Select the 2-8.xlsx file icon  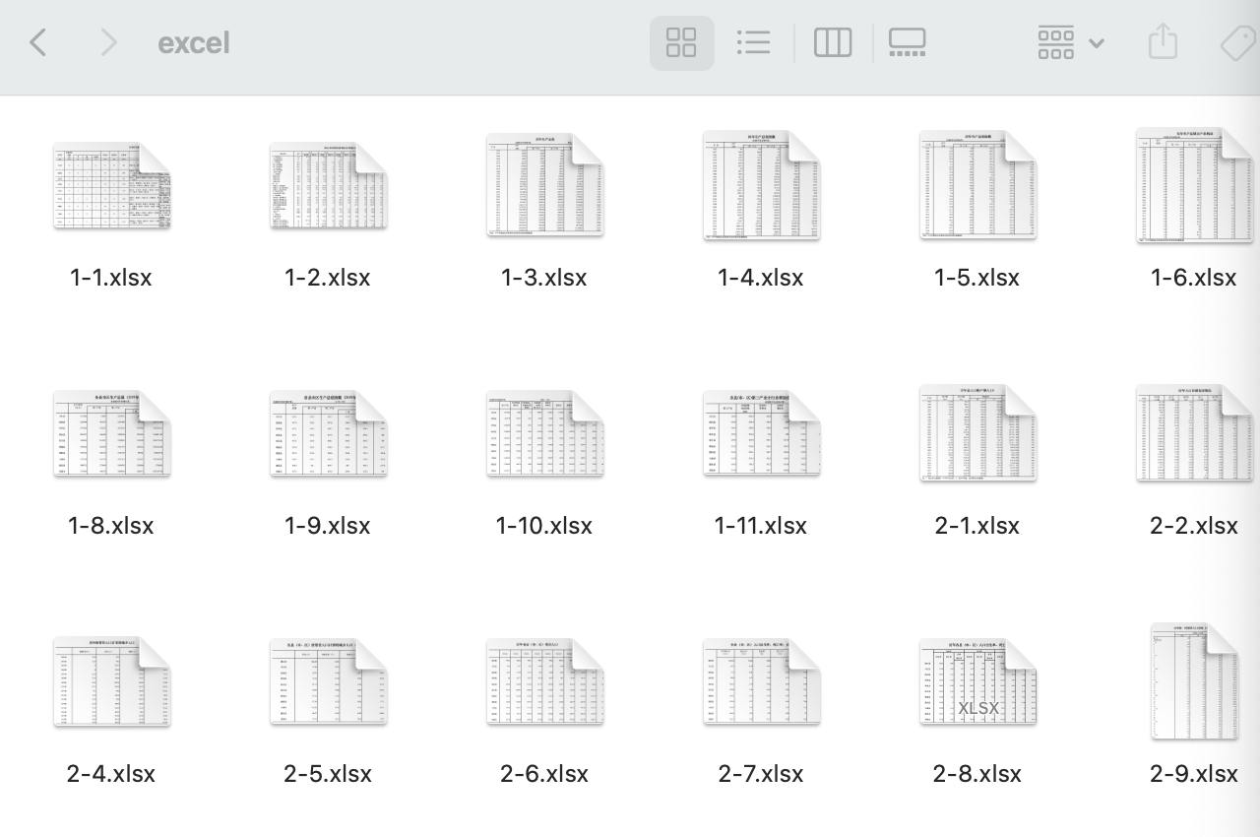tap(977, 681)
